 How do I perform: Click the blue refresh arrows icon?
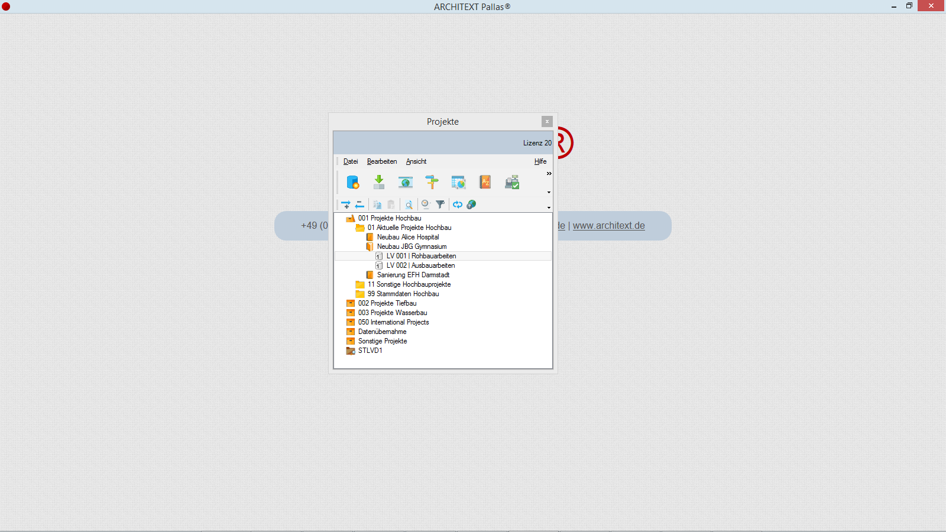click(x=458, y=205)
